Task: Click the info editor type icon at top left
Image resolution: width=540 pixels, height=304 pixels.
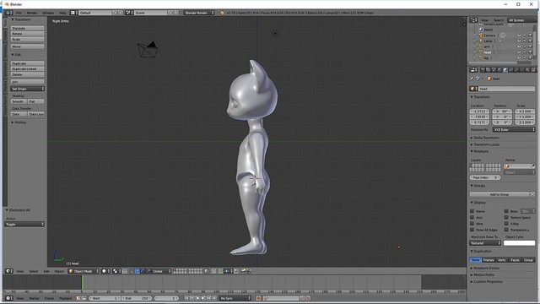Action: pos(8,13)
